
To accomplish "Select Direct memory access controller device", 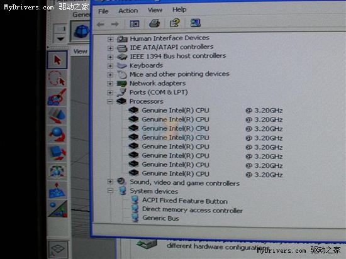I will pyautogui.click(x=193, y=210).
